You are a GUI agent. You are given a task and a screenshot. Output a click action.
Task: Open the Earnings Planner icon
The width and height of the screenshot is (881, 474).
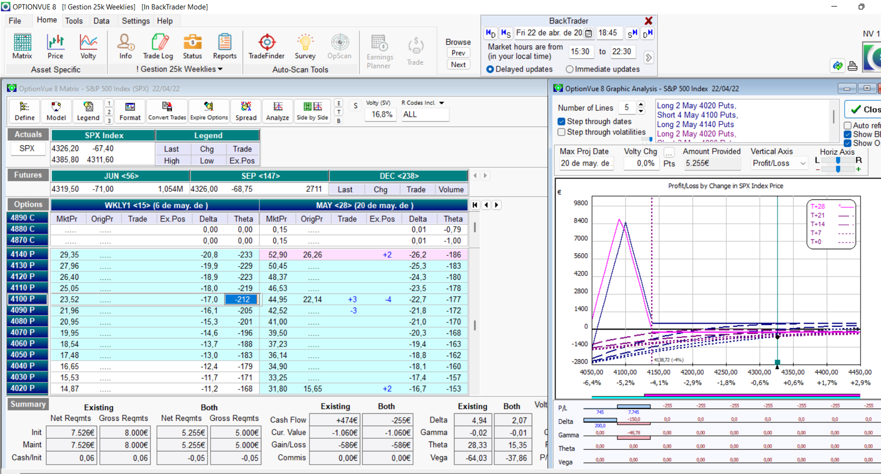click(379, 51)
